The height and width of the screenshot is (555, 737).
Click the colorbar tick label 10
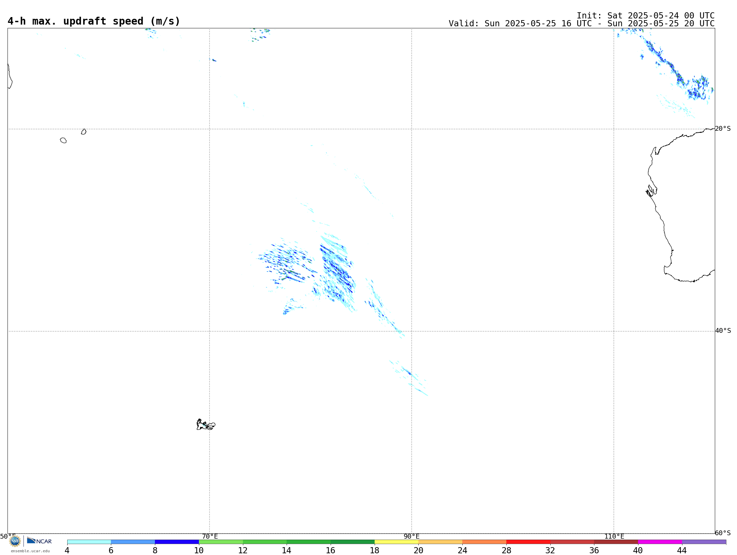click(x=199, y=550)
